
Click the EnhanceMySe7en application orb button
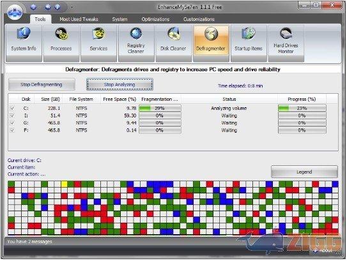pos(15,12)
